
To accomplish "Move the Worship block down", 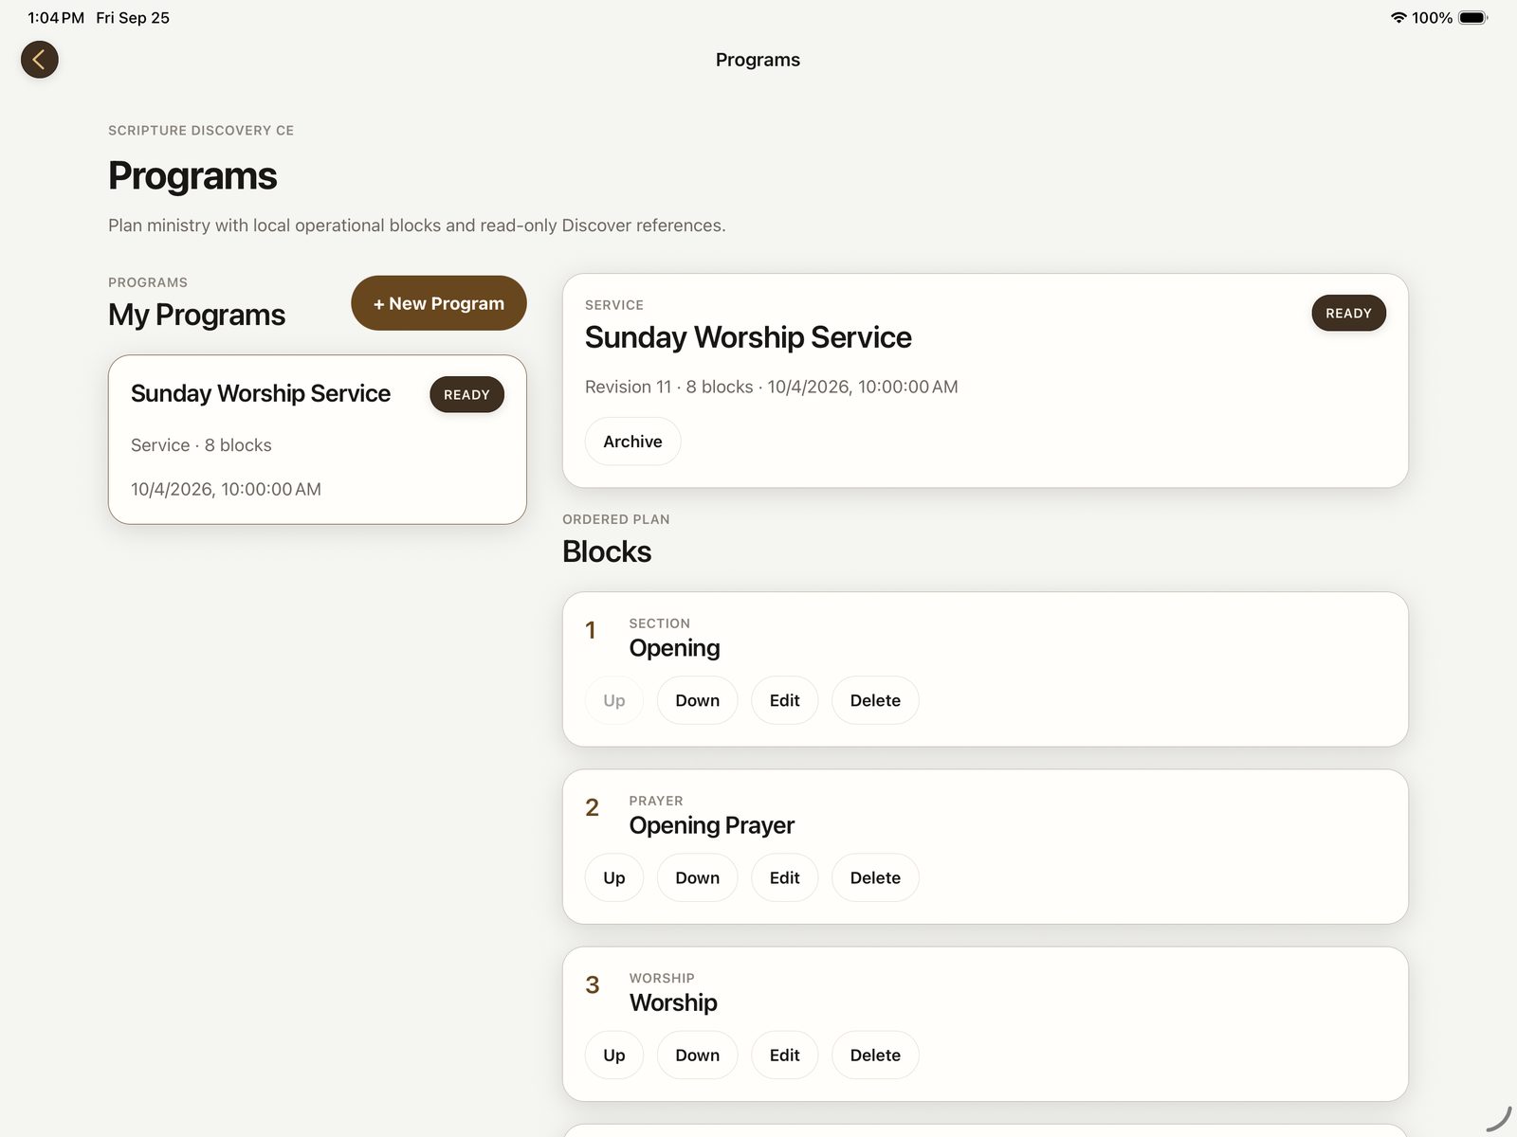I will [x=698, y=1055].
